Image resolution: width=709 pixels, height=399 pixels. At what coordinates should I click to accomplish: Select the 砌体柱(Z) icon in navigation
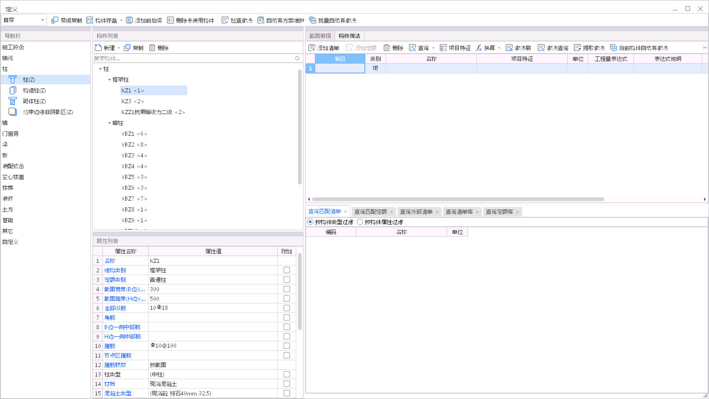point(13,101)
